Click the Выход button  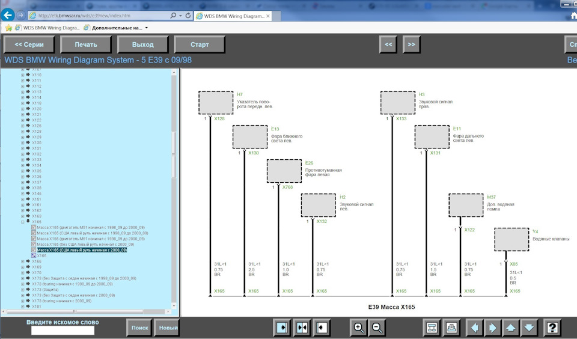click(143, 44)
